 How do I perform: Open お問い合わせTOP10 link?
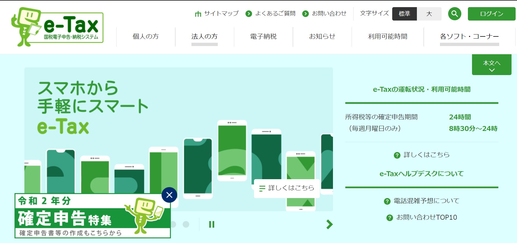tap(426, 217)
